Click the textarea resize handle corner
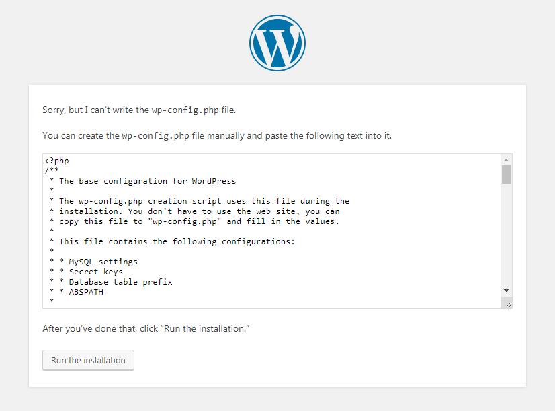Viewport: 555px width, 411px height. 508,304
